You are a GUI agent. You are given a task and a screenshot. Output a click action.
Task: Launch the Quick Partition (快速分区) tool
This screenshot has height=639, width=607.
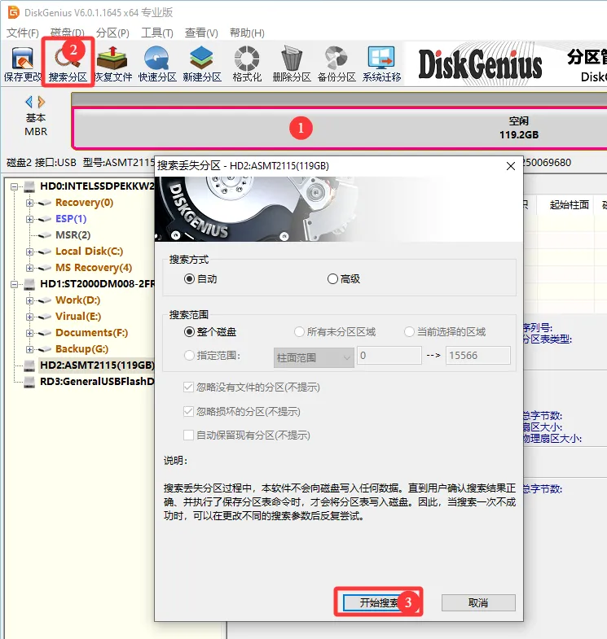coord(157,64)
